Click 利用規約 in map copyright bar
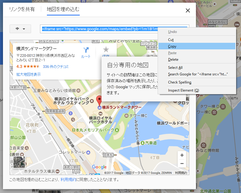 [x=181, y=173]
